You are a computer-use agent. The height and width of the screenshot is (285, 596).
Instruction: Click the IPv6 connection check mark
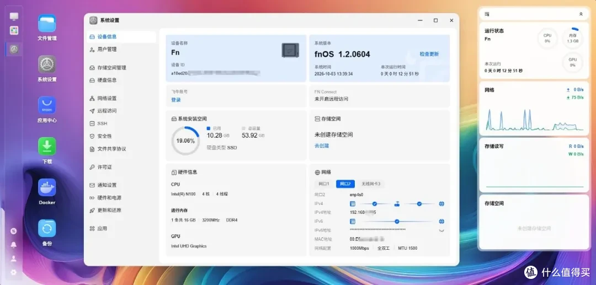(x=397, y=221)
